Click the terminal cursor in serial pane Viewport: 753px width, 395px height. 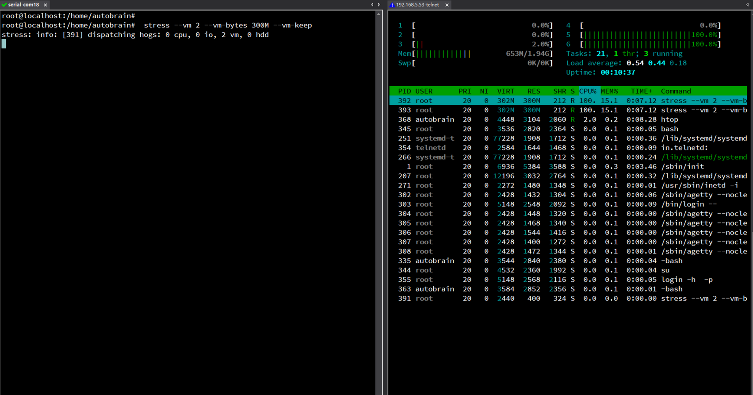(4, 44)
